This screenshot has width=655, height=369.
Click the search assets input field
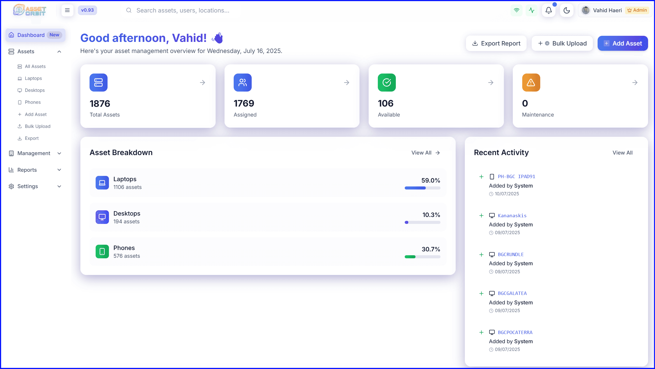coord(183,11)
